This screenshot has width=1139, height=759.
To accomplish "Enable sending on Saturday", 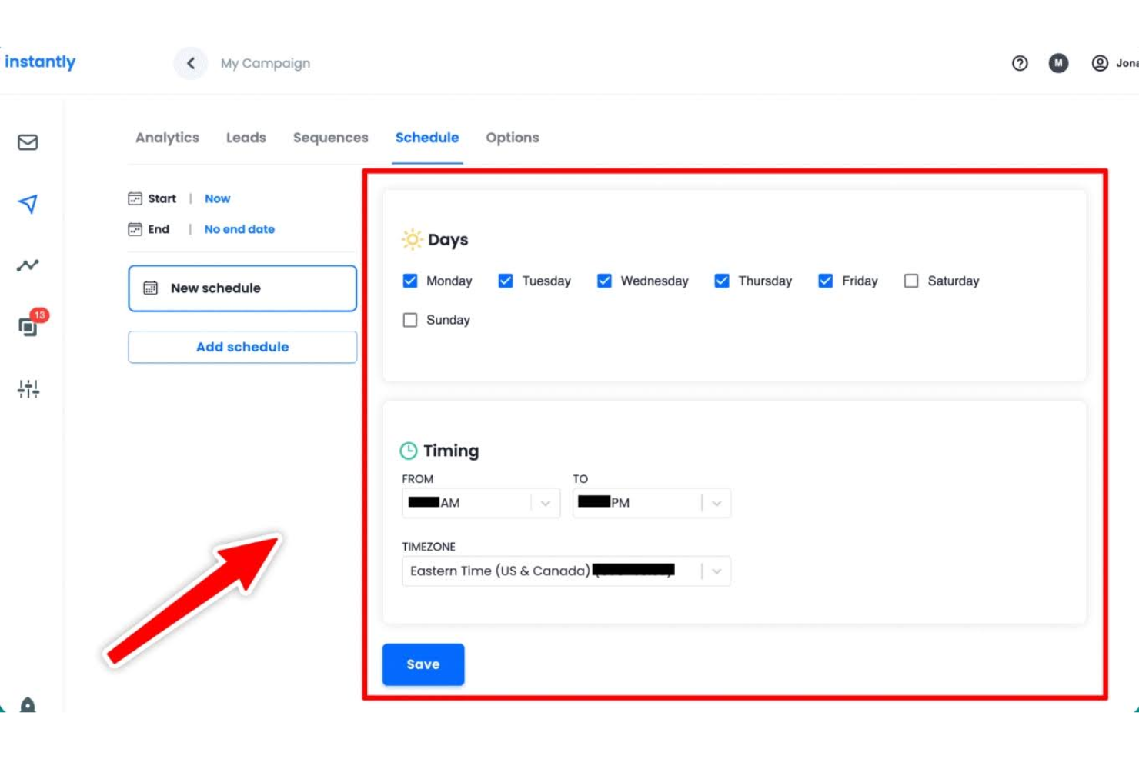I will tap(911, 281).
